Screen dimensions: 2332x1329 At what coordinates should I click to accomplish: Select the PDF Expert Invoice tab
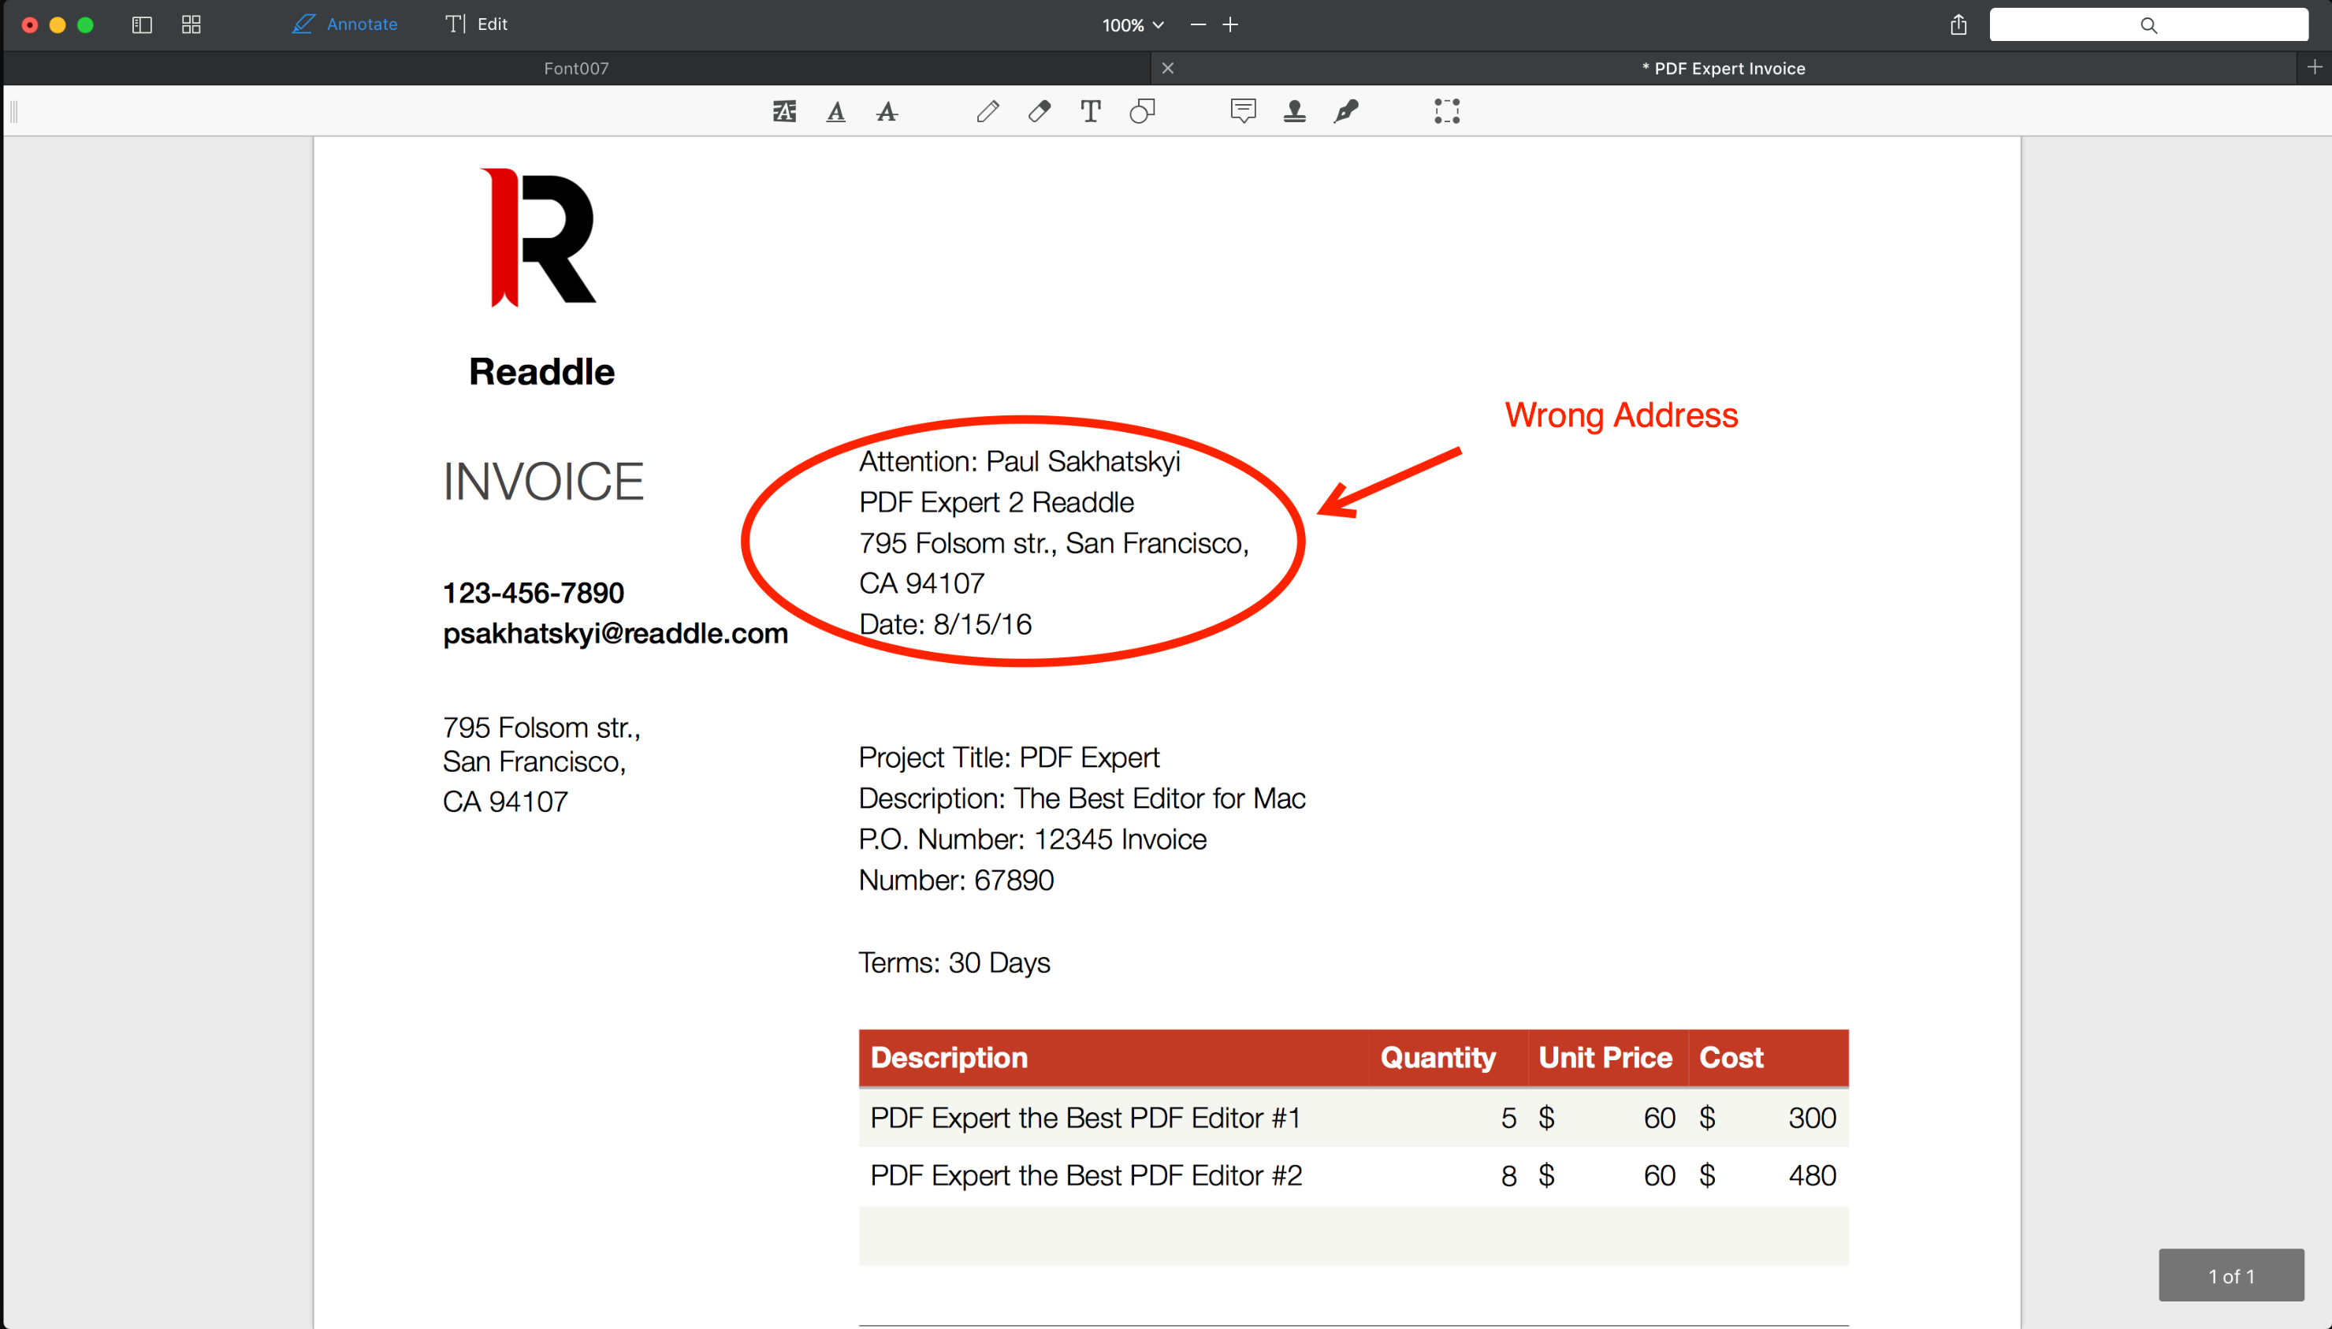[1724, 69]
